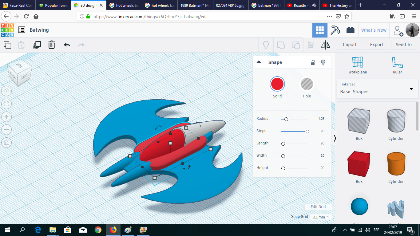The height and width of the screenshot is (236, 420).
Task: Undo the last action
Action: (67, 45)
